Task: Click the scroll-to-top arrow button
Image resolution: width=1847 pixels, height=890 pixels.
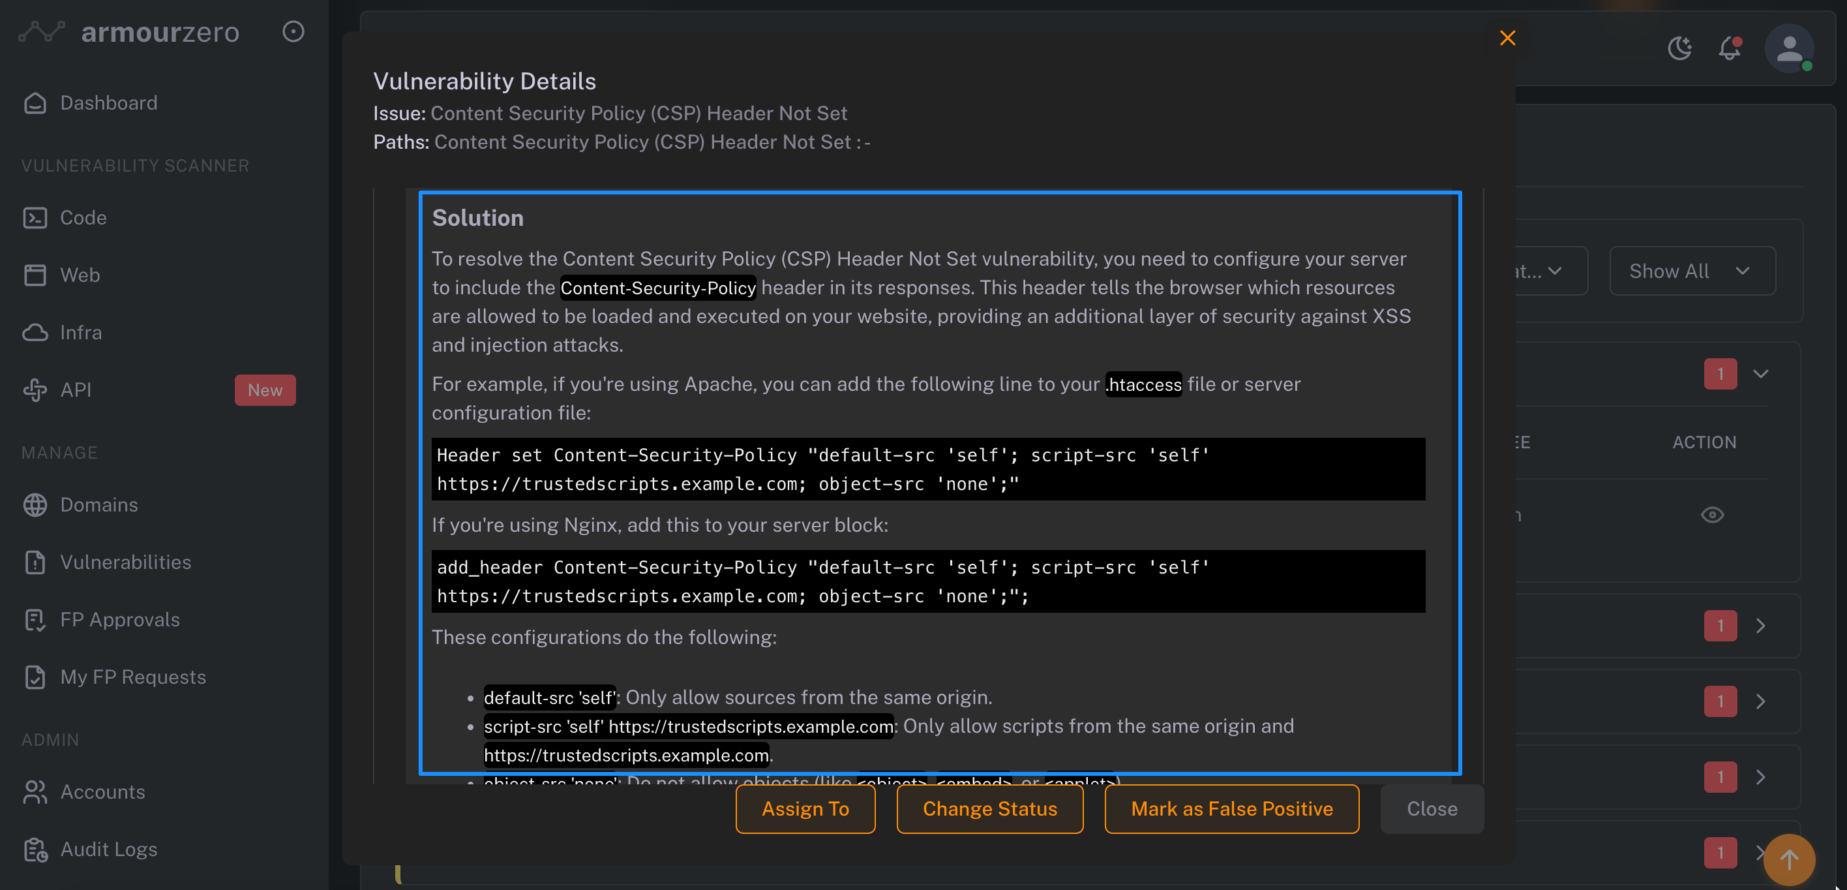Action: (x=1789, y=859)
